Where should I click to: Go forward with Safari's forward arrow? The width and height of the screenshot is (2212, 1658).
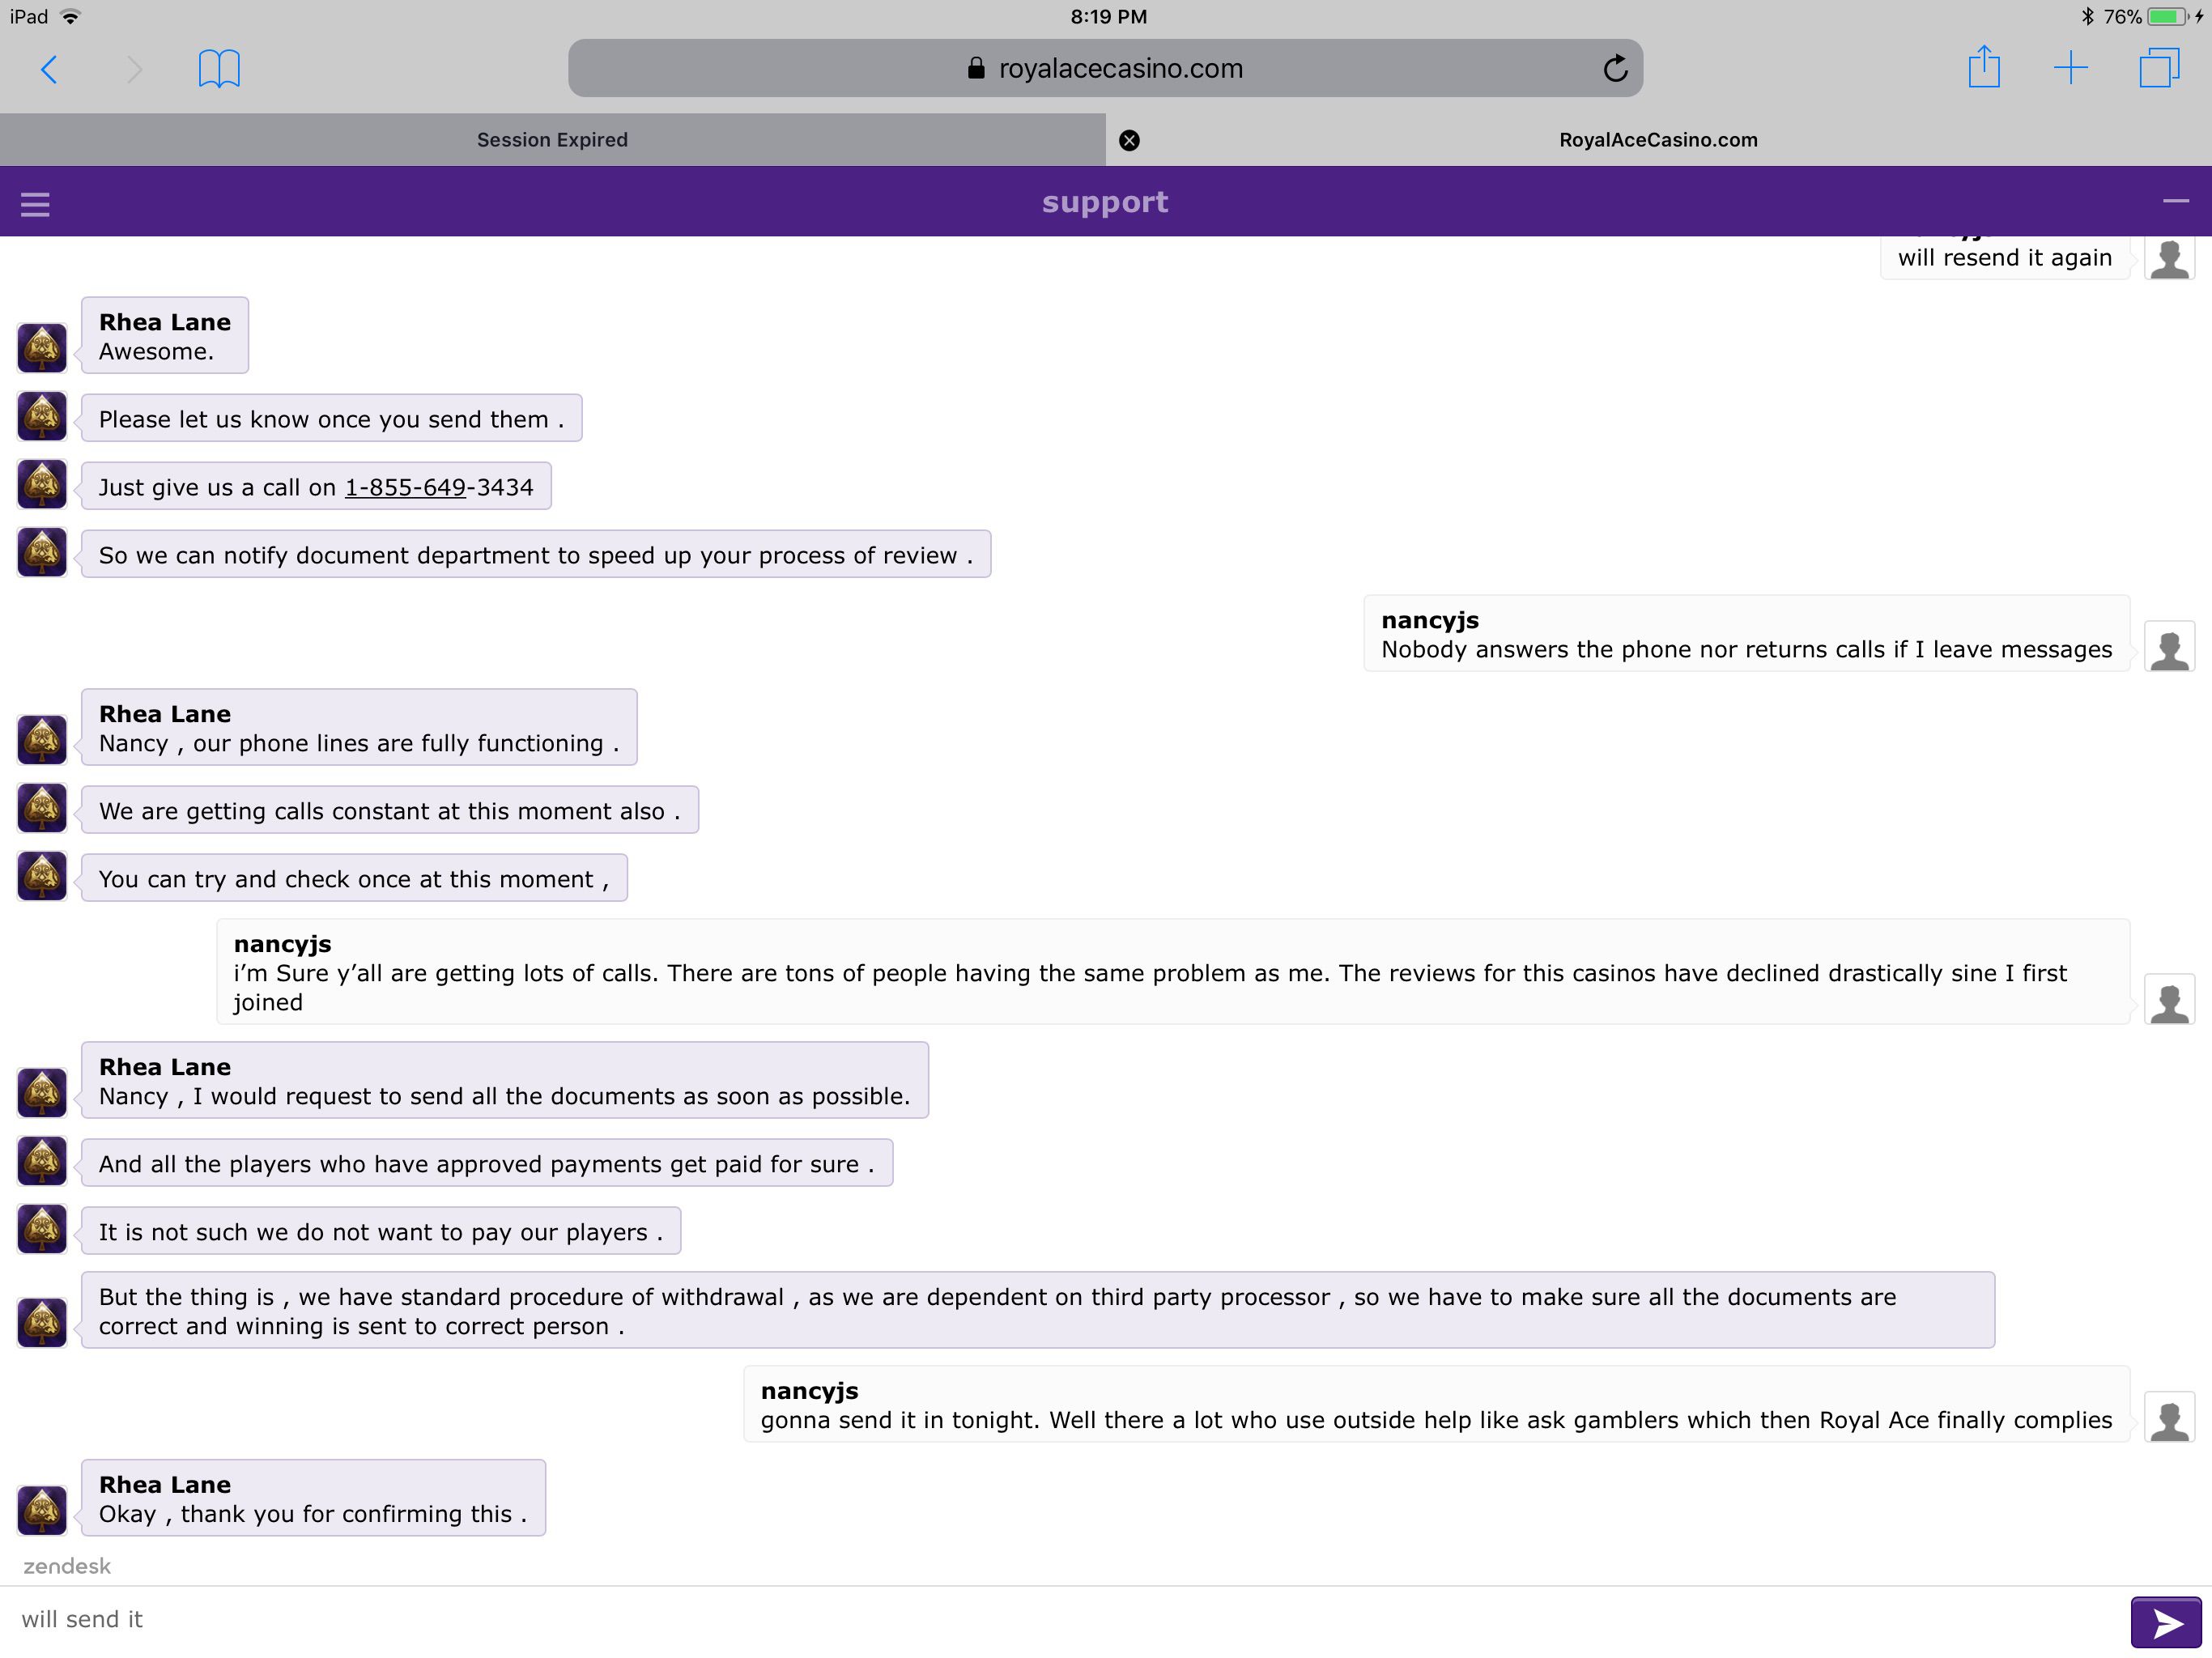pyautogui.click(x=134, y=69)
